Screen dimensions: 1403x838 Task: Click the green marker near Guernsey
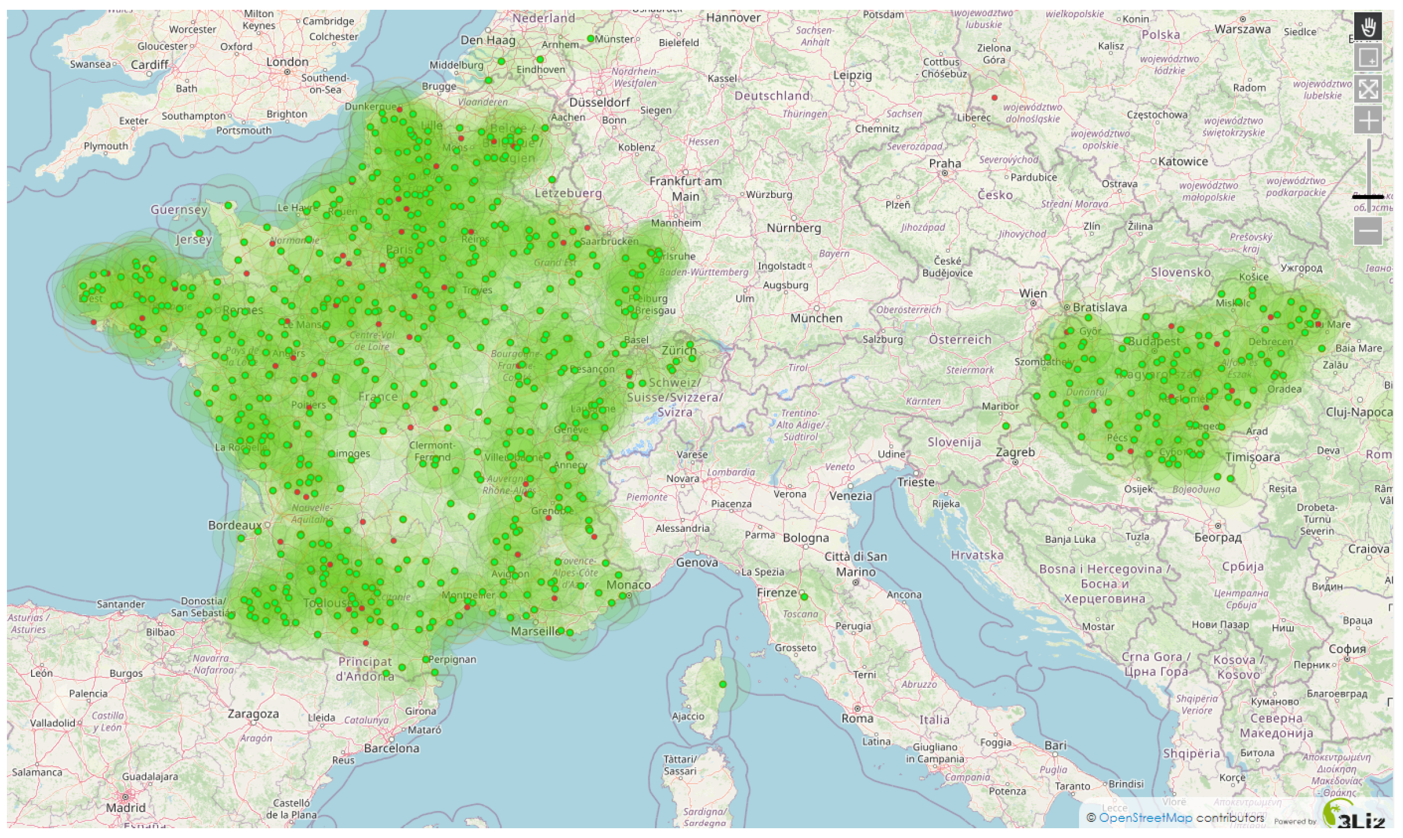click(228, 205)
